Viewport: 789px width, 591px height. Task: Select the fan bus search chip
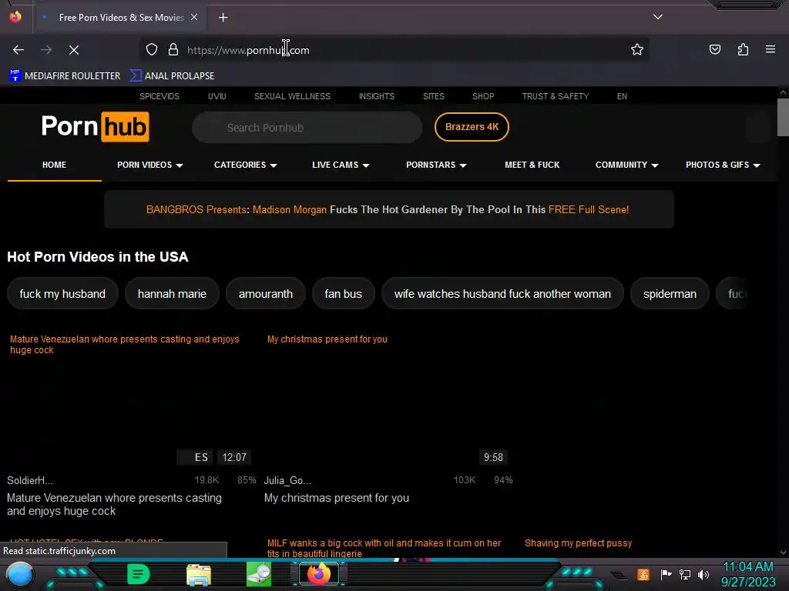click(x=343, y=293)
